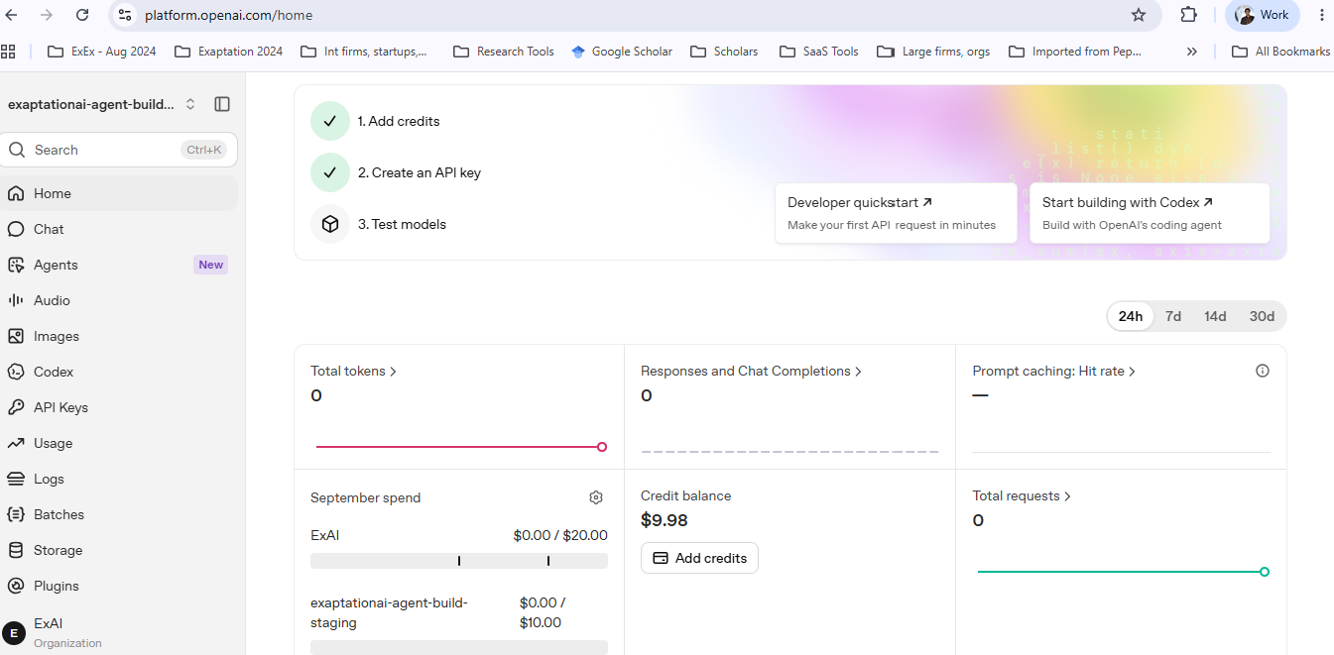The height and width of the screenshot is (655, 1334).
Task: Click the Storage database icon in the sidebar
Action: point(16,550)
